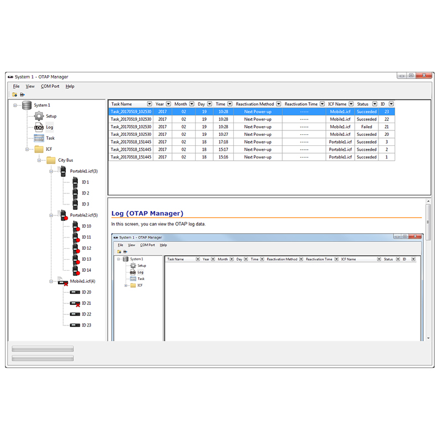Open the COM Port menu in main menu bar

coord(50,86)
